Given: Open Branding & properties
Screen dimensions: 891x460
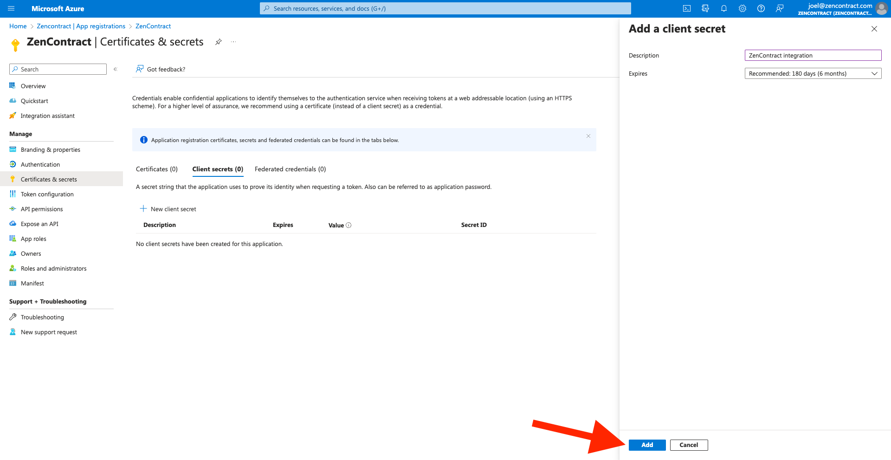Looking at the screenshot, I should click(50, 149).
